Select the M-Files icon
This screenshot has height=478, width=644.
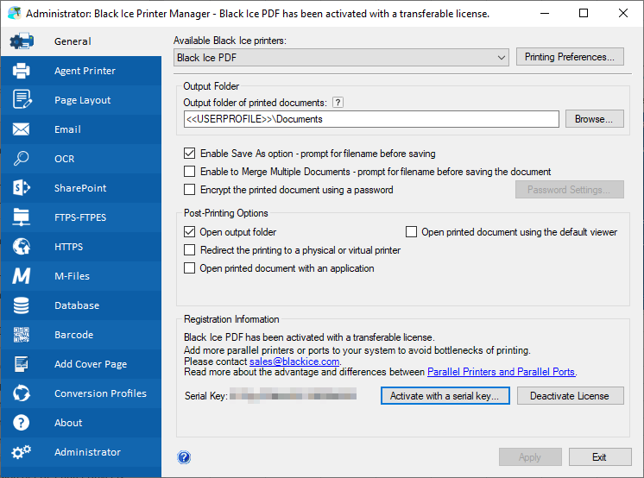[x=22, y=276]
